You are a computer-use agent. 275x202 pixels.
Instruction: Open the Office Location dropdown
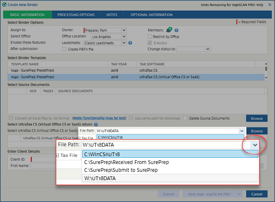coord(124,36)
